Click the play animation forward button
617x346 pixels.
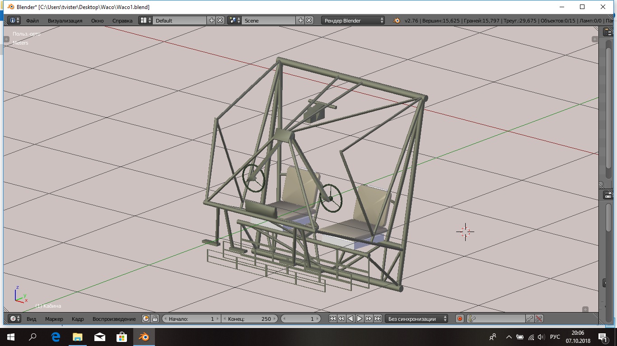pyautogui.click(x=360, y=319)
